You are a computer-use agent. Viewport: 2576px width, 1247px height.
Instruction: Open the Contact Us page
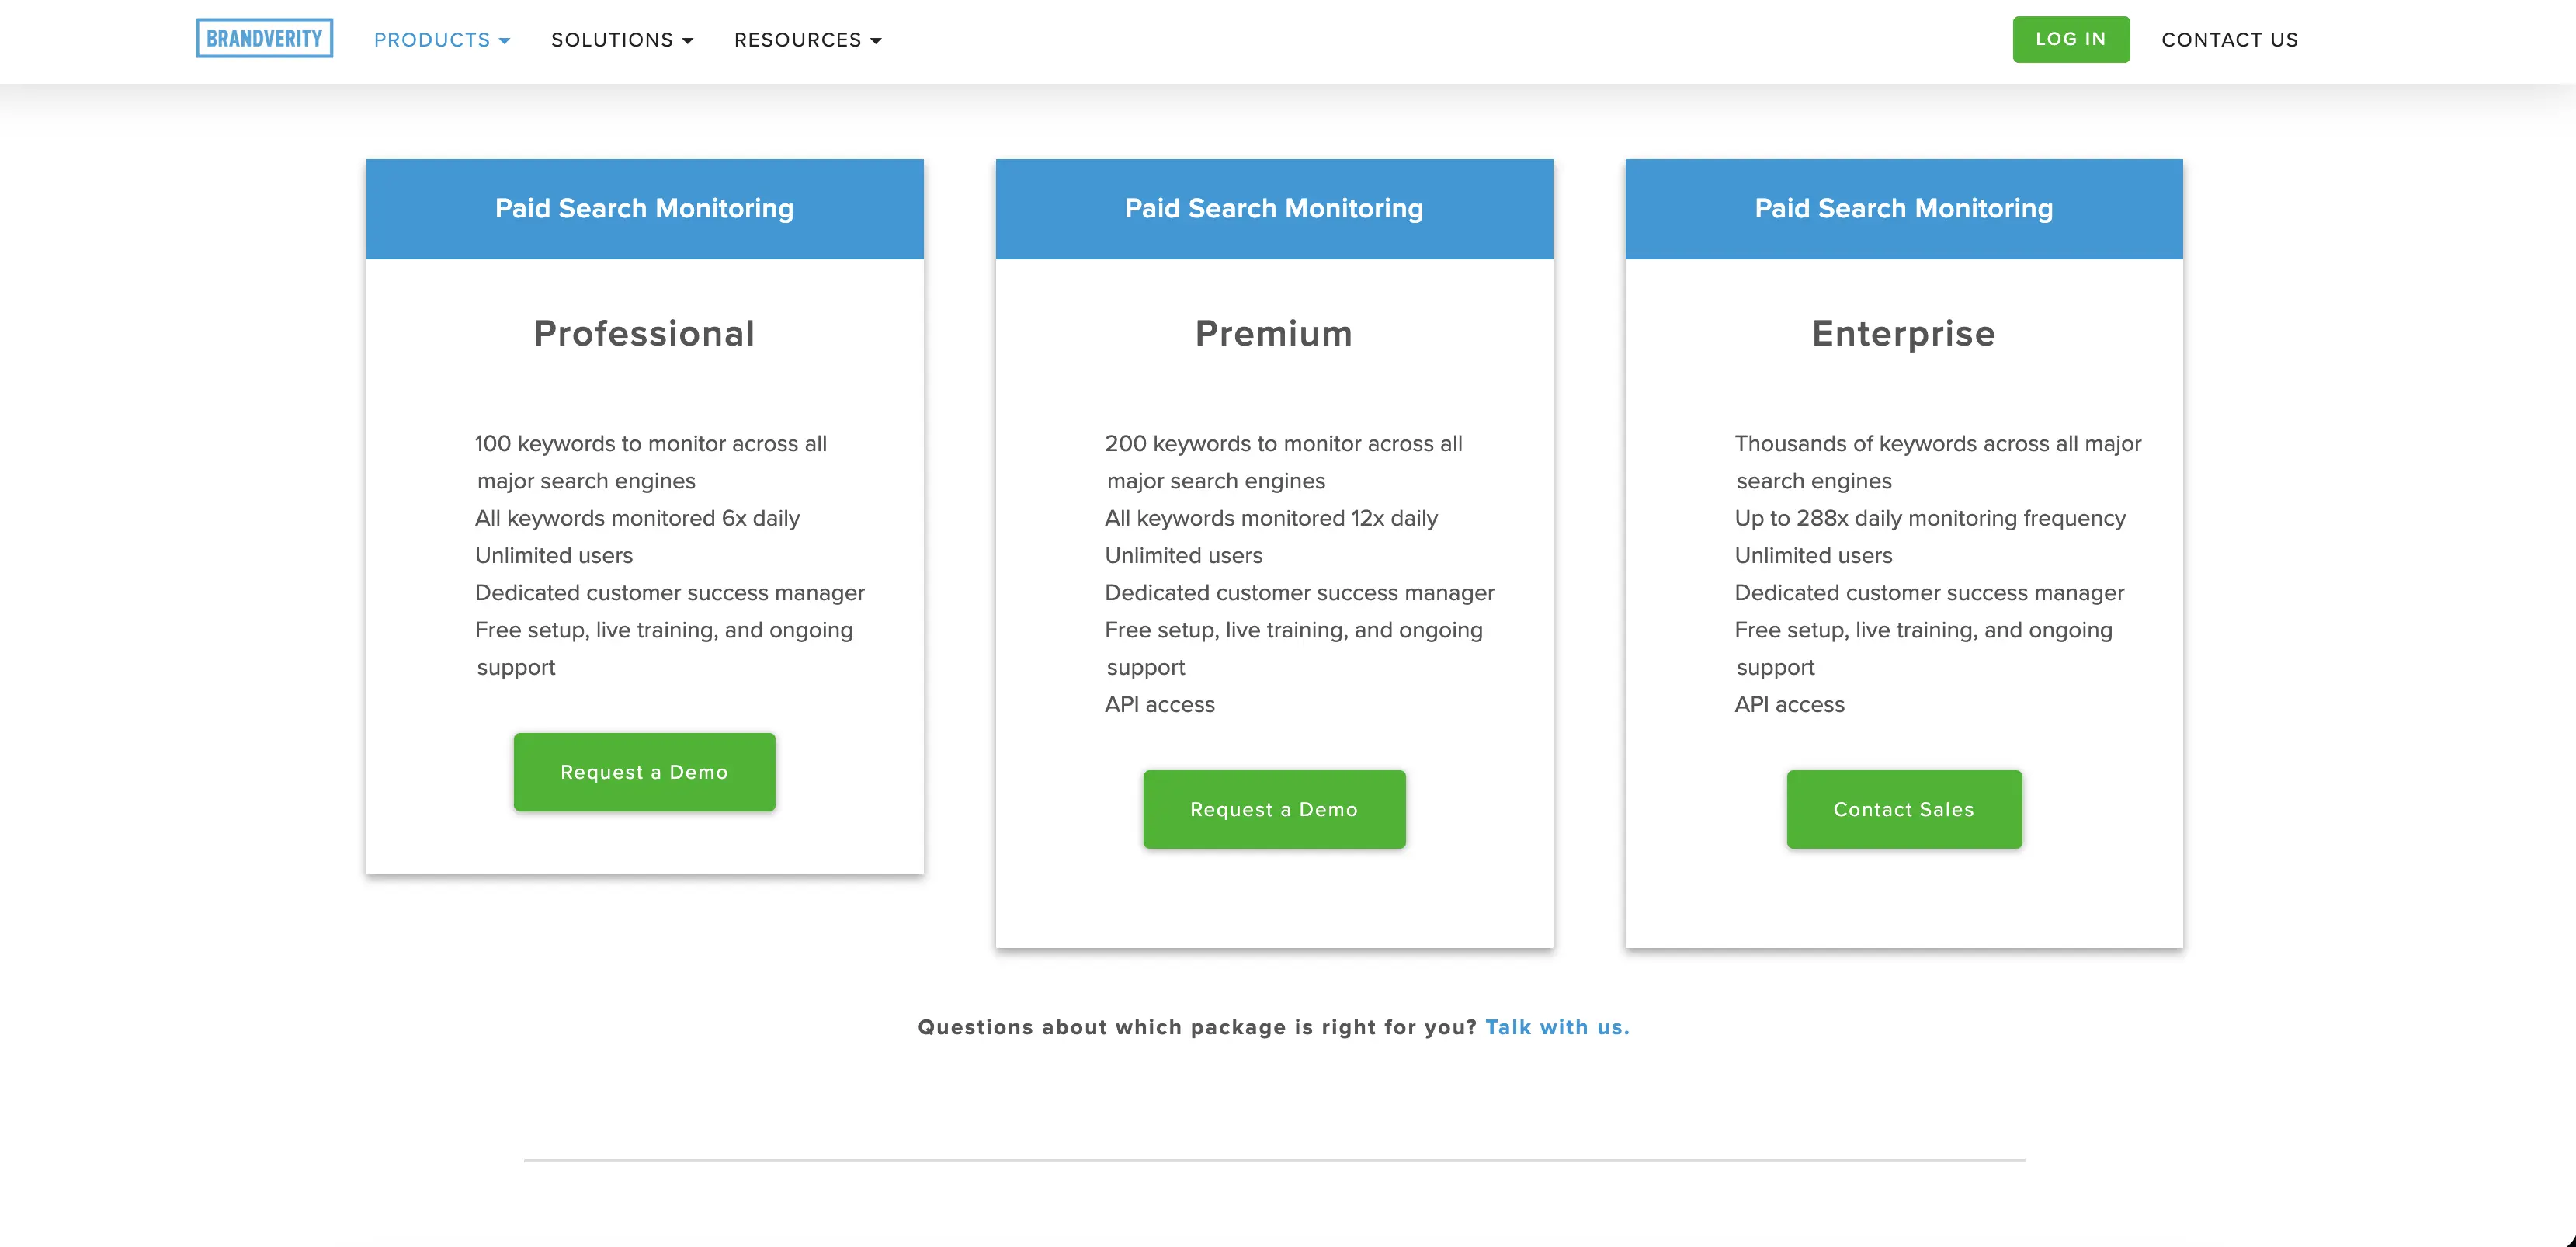2230,40
